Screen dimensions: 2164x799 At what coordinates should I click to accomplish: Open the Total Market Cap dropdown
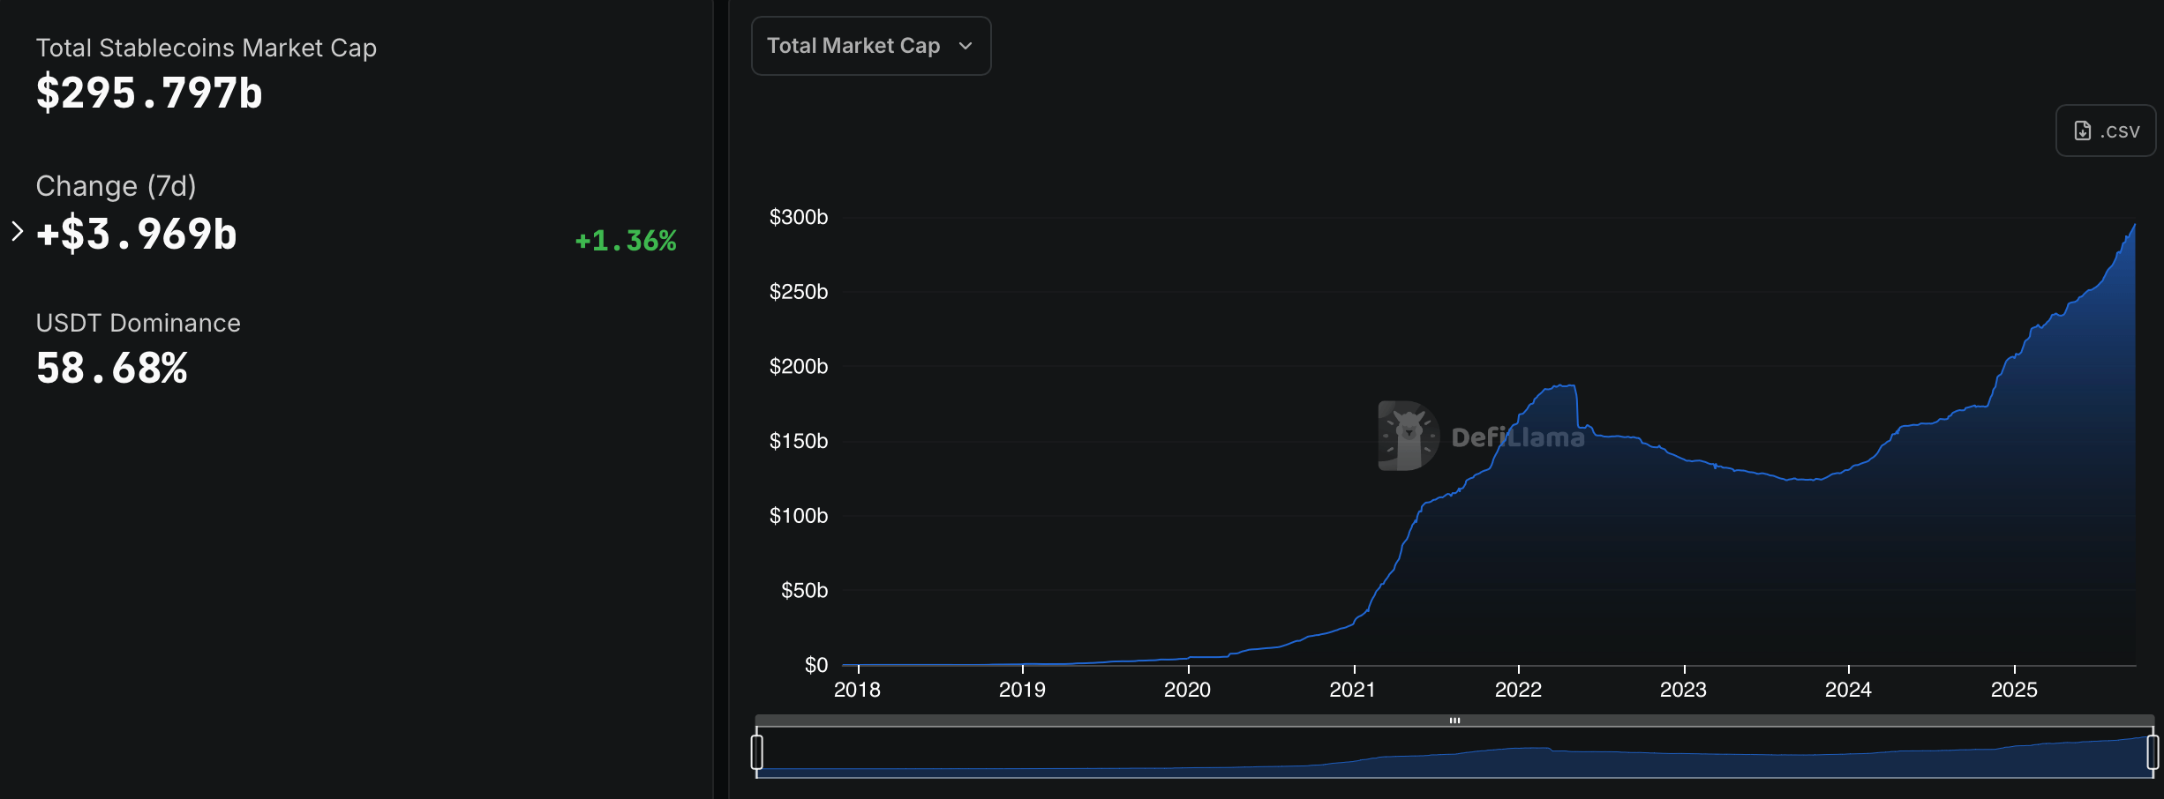[x=870, y=45]
